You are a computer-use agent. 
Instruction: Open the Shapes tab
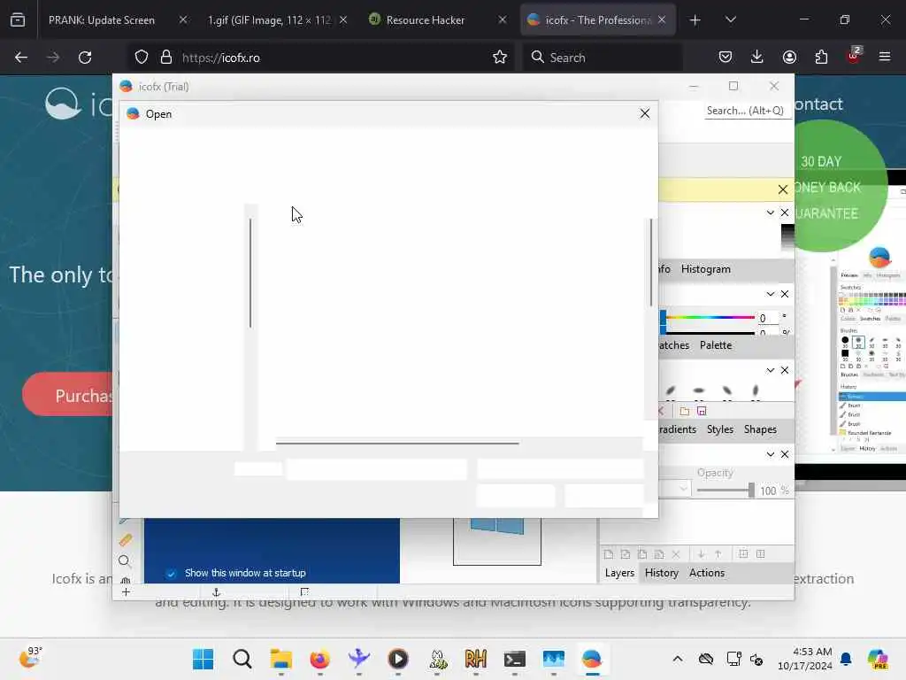pos(760,429)
